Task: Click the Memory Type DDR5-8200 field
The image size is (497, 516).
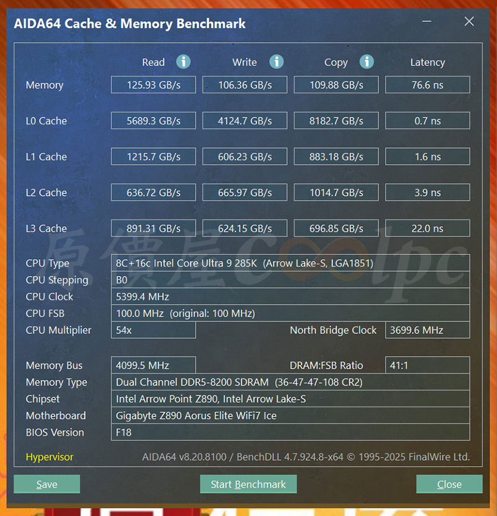Action: pyautogui.click(x=290, y=382)
